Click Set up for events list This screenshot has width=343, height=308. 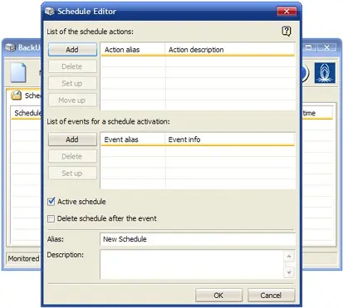[x=72, y=174]
